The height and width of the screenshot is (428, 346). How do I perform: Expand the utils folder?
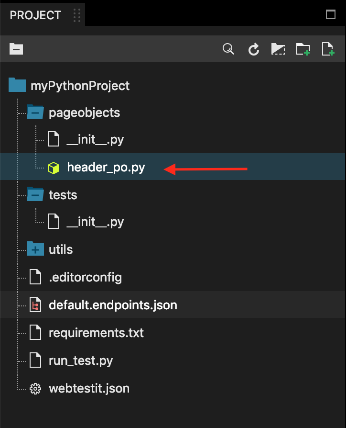(x=35, y=248)
